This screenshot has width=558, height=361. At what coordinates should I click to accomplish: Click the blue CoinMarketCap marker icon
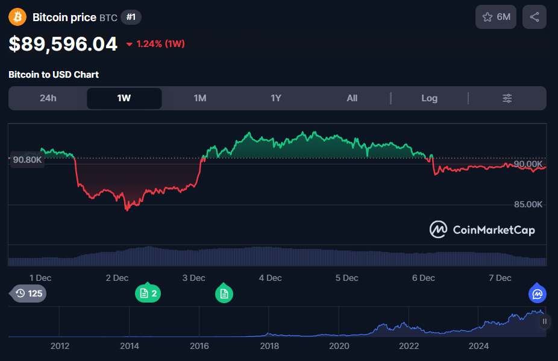538,294
